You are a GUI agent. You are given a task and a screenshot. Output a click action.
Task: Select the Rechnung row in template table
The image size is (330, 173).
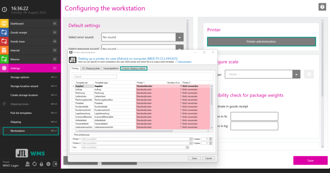pos(84,93)
